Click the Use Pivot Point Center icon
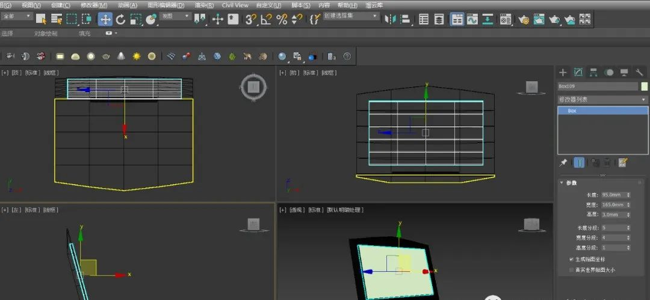Image resolution: width=650 pixels, height=300 pixels. [x=200, y=19]
